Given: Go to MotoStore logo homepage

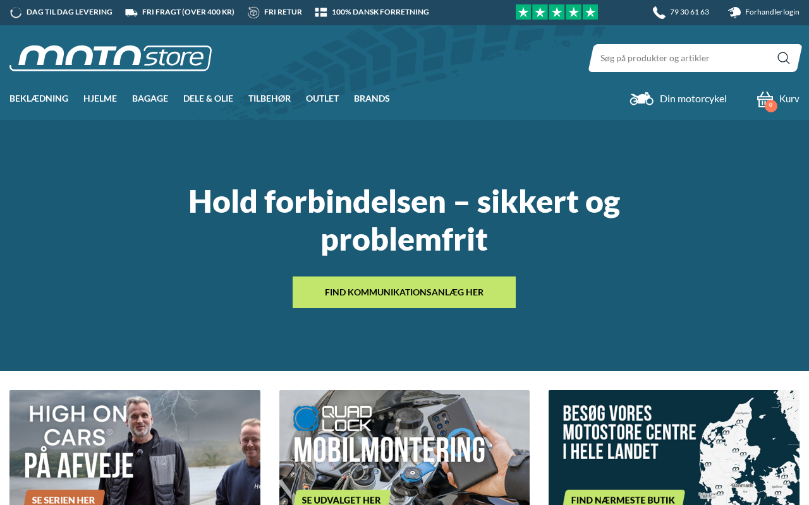Looking at the screenshot, I should tap(111, 58).
